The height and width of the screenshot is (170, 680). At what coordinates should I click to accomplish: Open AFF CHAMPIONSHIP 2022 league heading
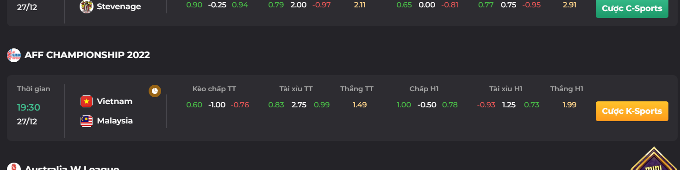pyautogui.click(x=87, y=55)
